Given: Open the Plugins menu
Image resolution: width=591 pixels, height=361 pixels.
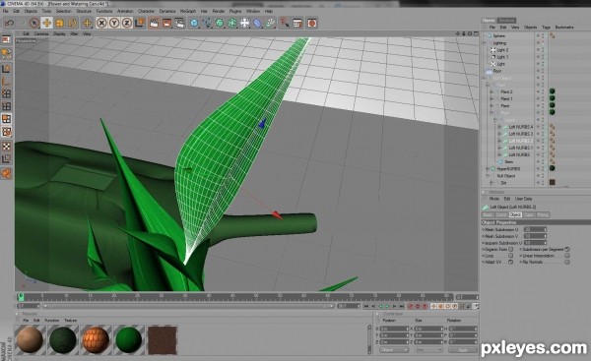Looking at the screenshot, I should [x=235, y=11].
